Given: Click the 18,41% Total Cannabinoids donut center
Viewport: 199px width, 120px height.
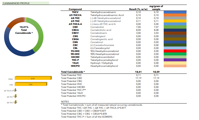Looking at the screenshot, I should coord(24,30).
